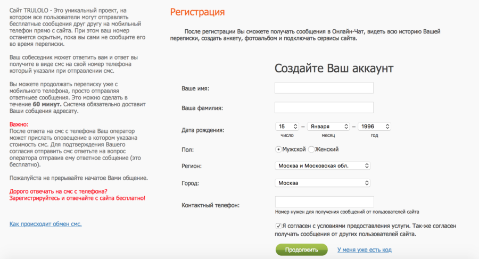The width and height of the screenshot is (479, 259).
Task: Click the 'Создайте Ваш аккаунт' heading
Action: 334,68
